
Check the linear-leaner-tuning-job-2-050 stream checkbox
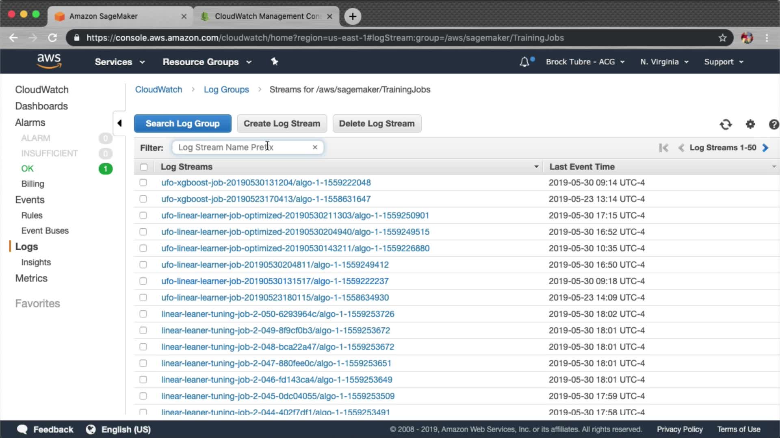(x=143, y=314)
